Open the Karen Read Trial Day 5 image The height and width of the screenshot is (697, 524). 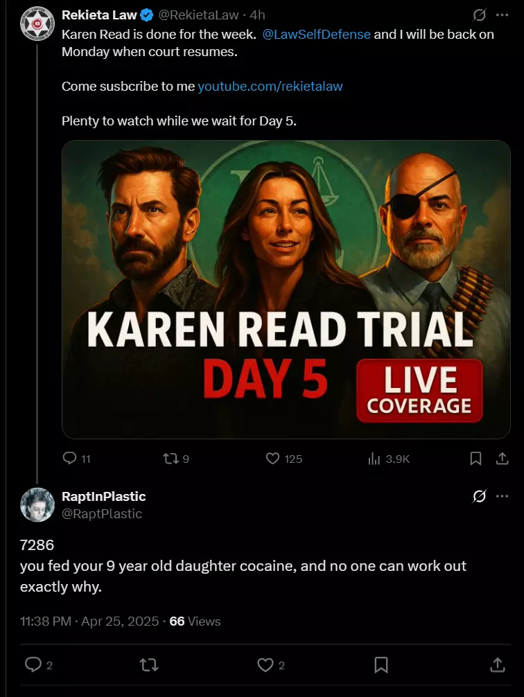286,290
